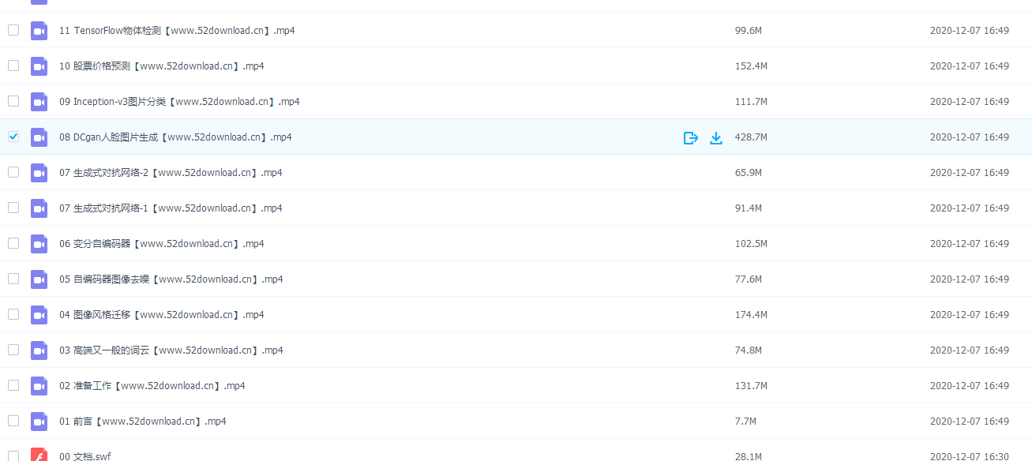Click video icon for 10 股票价格预测

click(x=39, y=66)
